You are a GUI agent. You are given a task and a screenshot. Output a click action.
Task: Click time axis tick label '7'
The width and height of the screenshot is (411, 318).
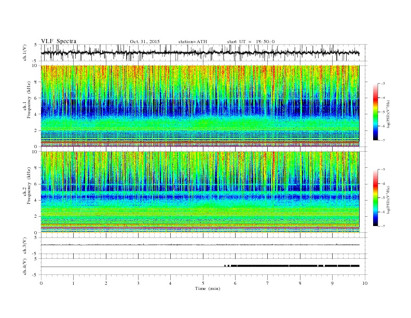[x=268, y=283]
